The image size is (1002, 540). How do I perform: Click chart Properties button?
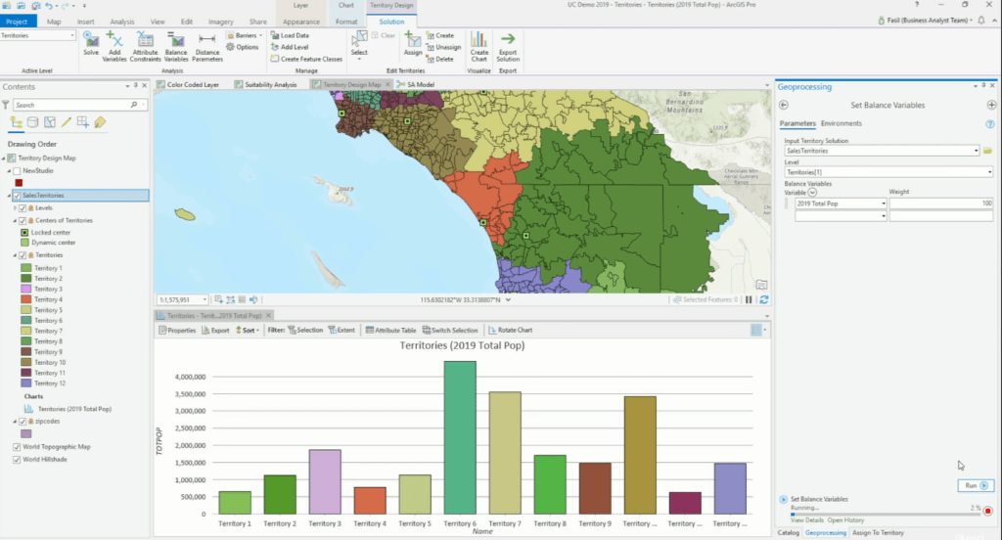(x=177, y=331)
